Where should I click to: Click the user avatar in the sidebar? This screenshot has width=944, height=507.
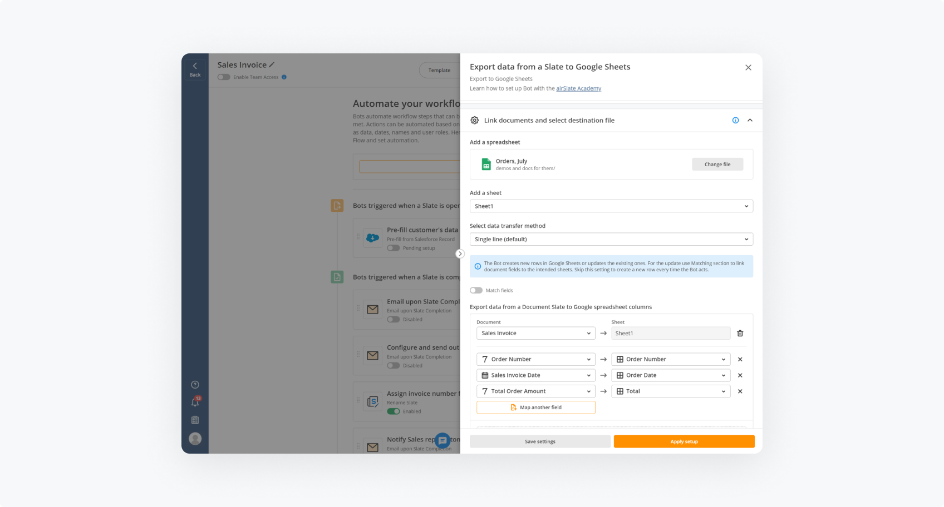pyautogui.click(x=195, y=439)
